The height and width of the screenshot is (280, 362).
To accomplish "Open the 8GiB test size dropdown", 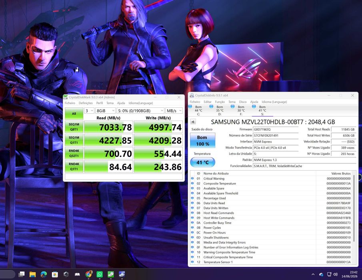I will pos(106,111).
